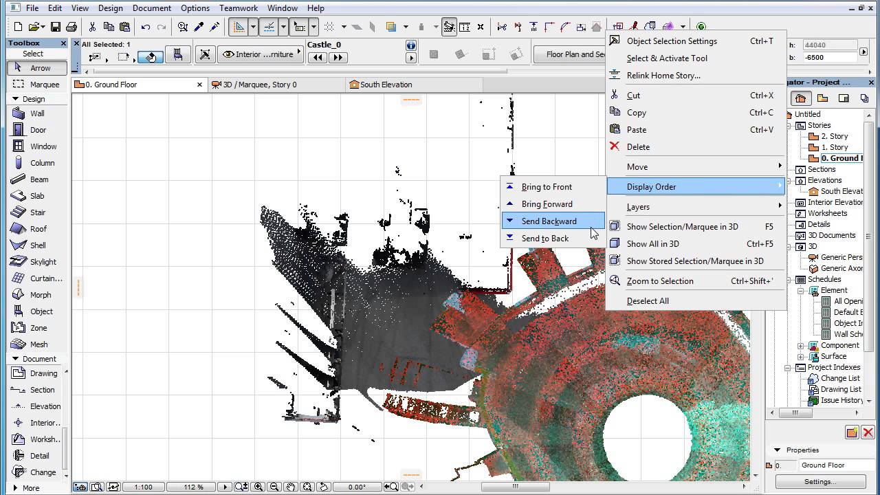The width and height of the screenshot is (880, 495).
Task: Choose Bring to Front option
Action: [553, 187]
